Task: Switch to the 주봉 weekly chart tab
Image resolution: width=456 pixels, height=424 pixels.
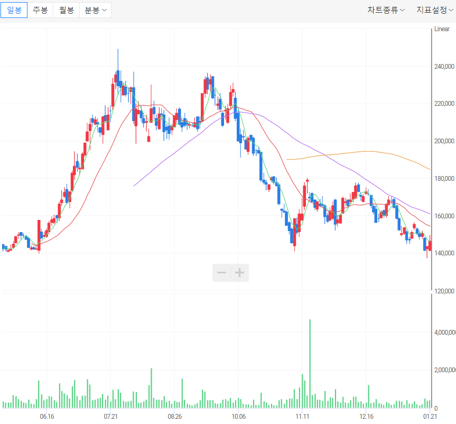Action: [40, 10]
